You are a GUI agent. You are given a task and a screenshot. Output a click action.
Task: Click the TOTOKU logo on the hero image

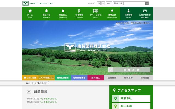(70, 47)
